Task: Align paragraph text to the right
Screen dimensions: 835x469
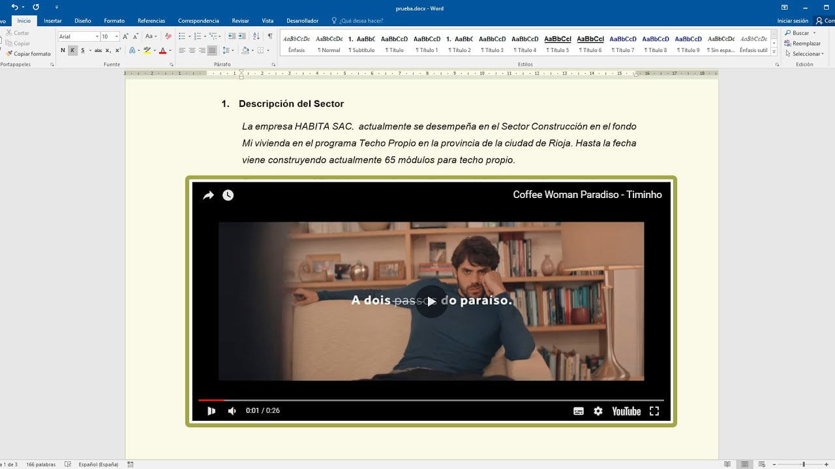Action: tap(202, 50)
